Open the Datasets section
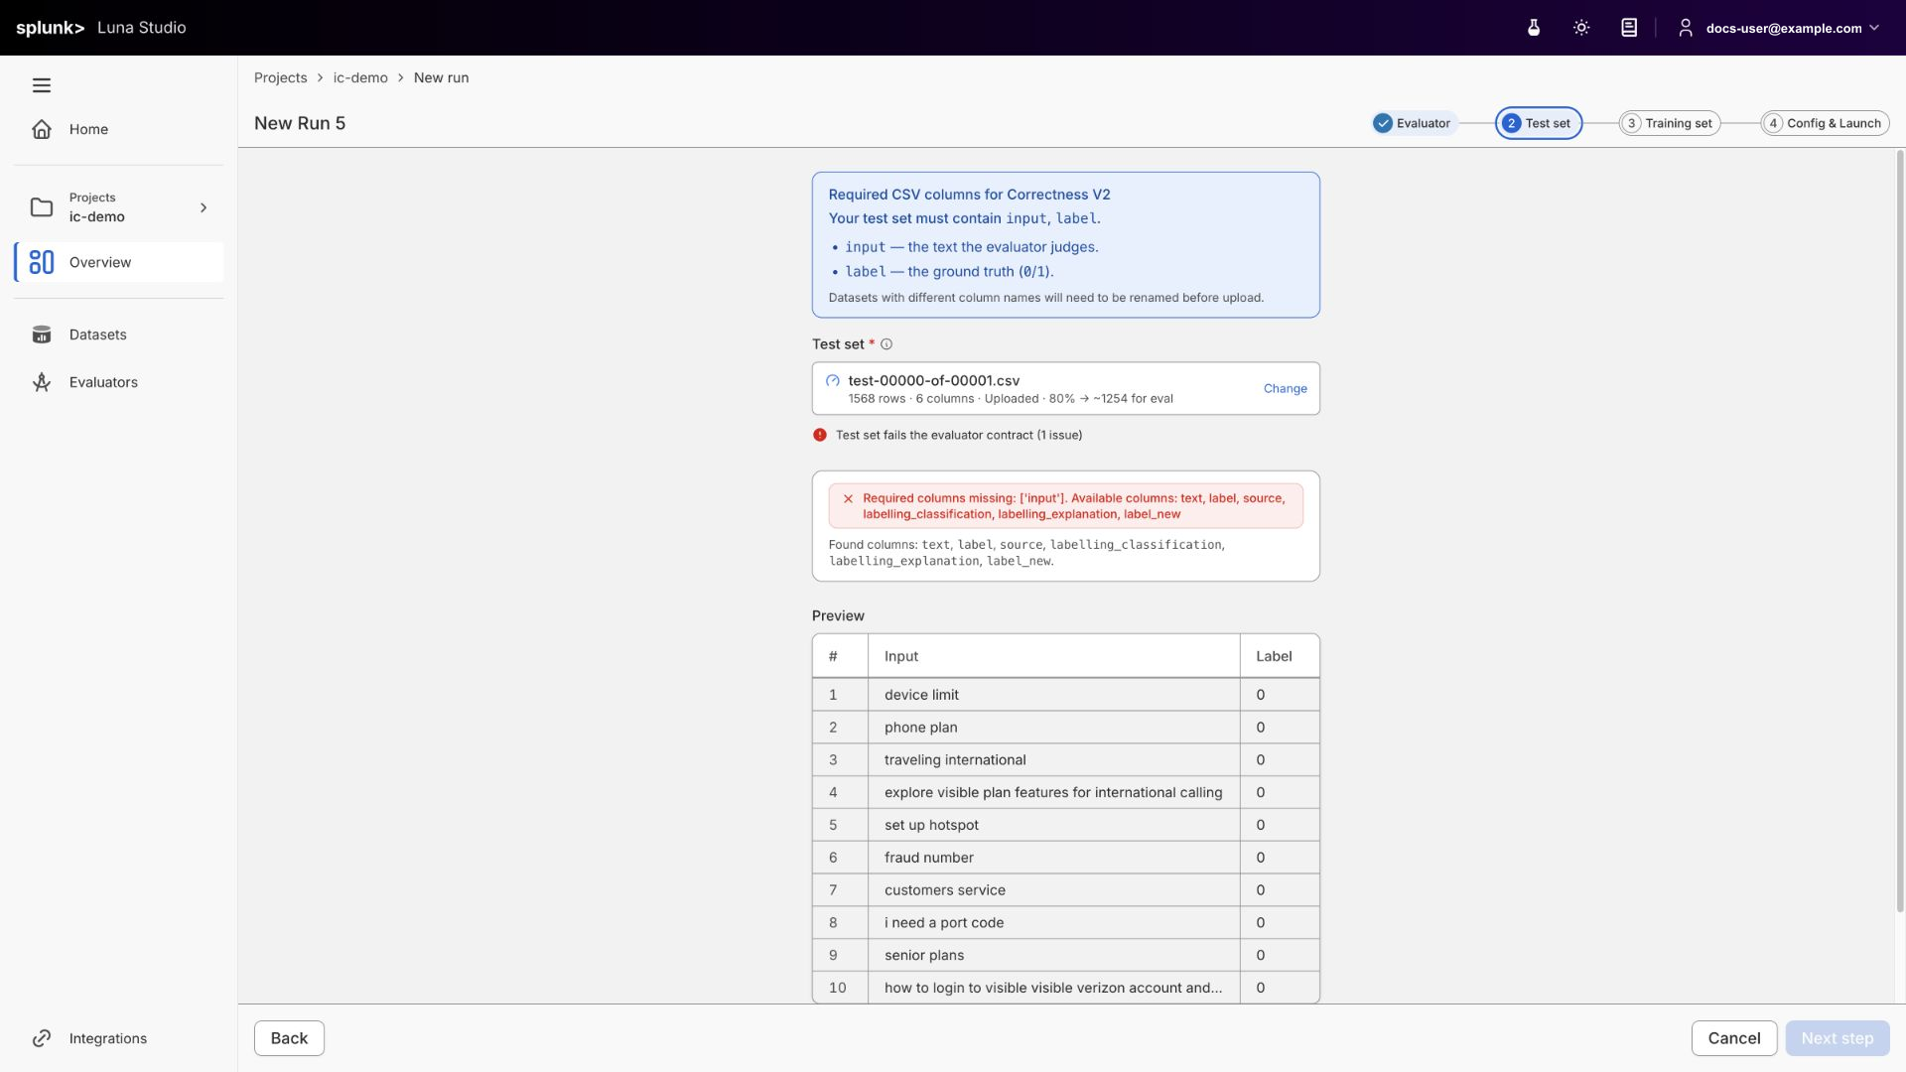 [x=118, y=335]
